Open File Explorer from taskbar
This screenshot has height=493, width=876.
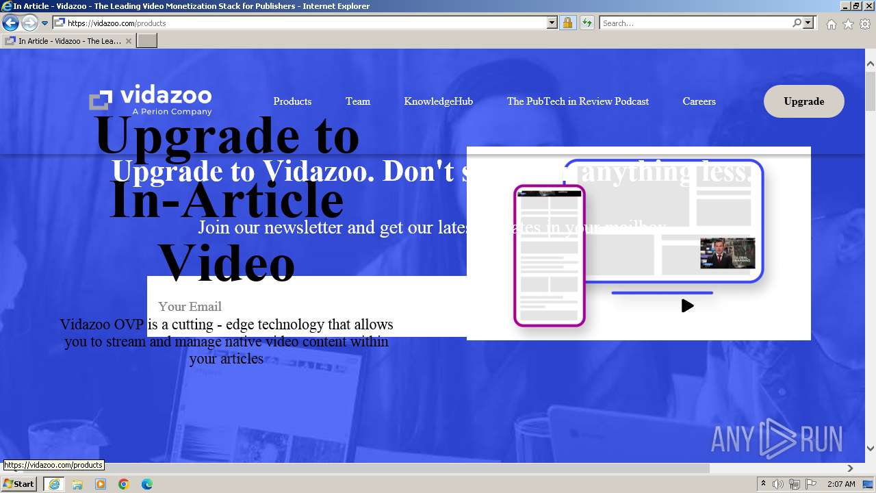click(x=77, y=484)
